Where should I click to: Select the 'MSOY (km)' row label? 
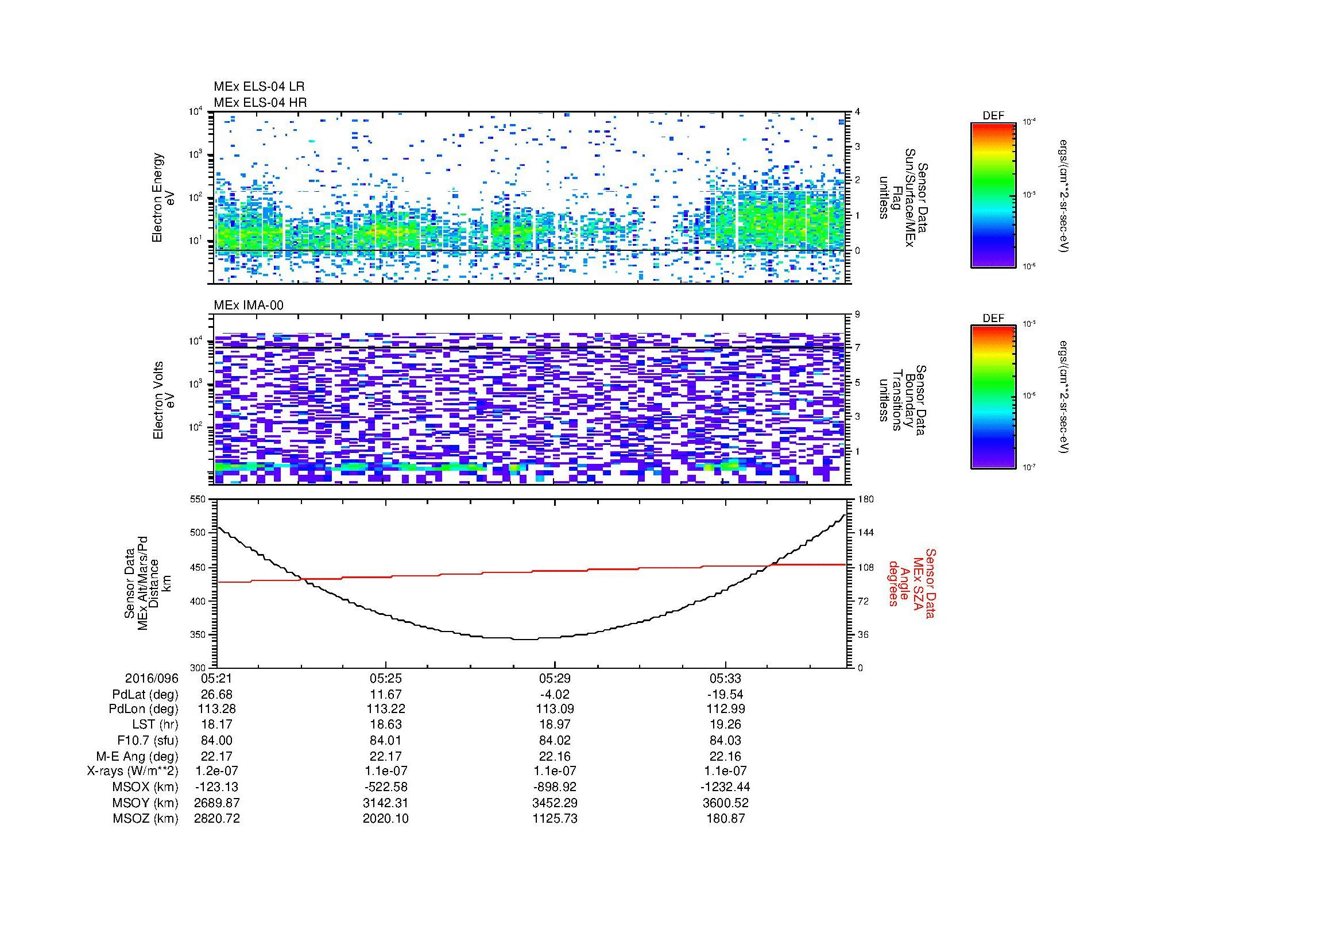[x=145, y=803]
